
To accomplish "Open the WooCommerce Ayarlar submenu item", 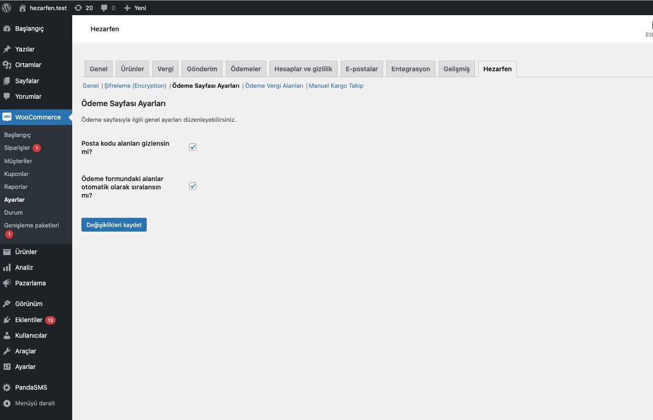I will [x=14, y=199].
